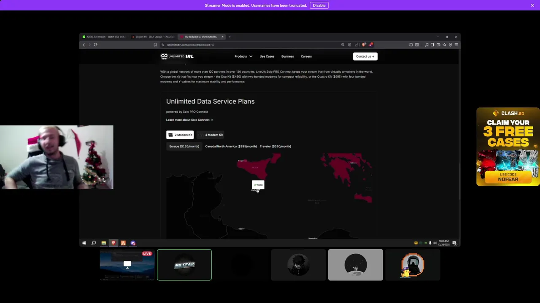Click the Brave icon in streamed taskbar
Viewport: 540px width, 303px height.
click(113, 243)
